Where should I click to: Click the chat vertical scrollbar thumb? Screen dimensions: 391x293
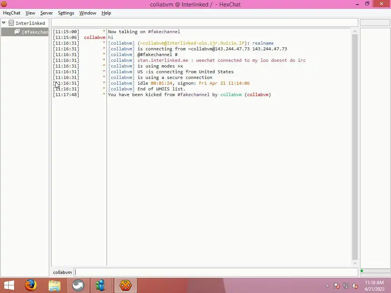tap(355, 147)
